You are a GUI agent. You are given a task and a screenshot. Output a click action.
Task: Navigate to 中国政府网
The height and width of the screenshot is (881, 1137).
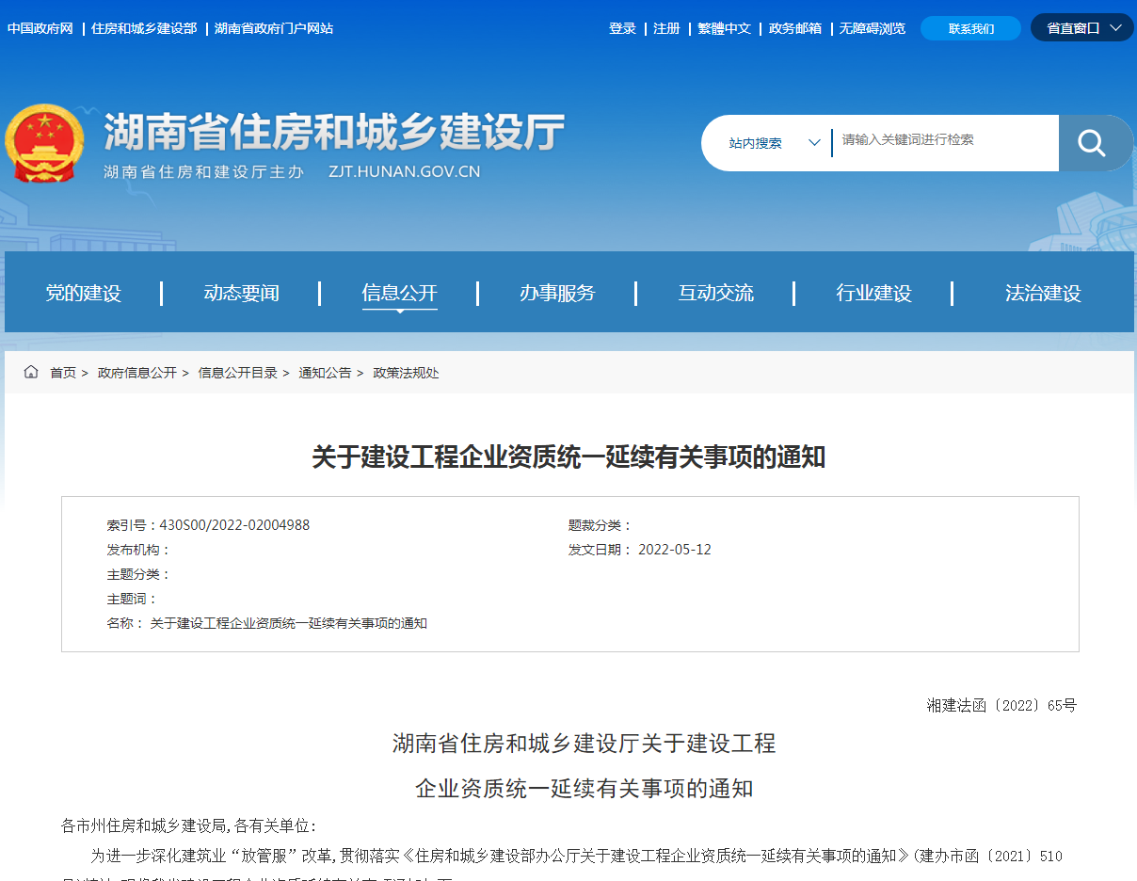pos(40,28)
